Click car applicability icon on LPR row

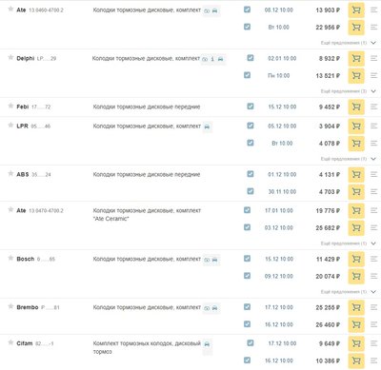[x=207, y=127]
